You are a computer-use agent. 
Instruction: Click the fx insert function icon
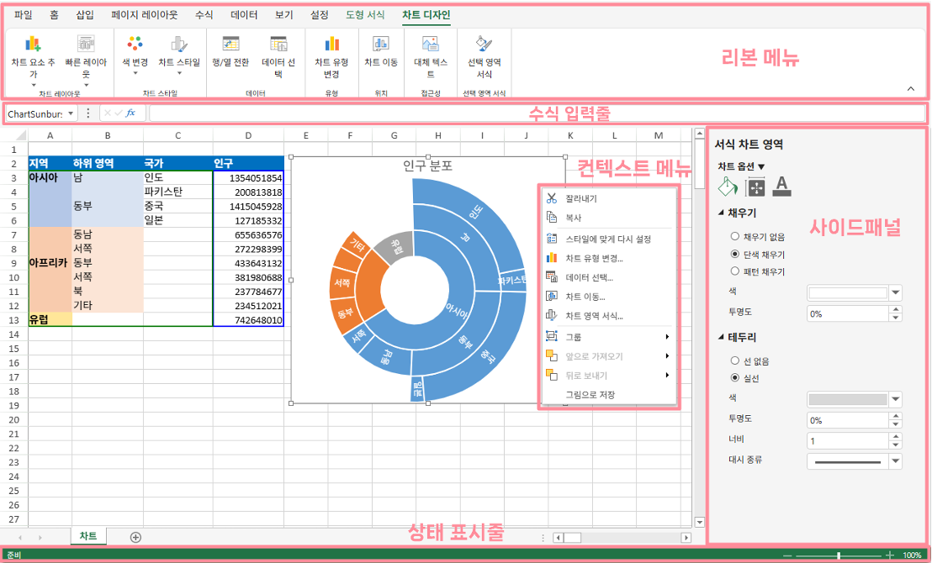[130, 113]
